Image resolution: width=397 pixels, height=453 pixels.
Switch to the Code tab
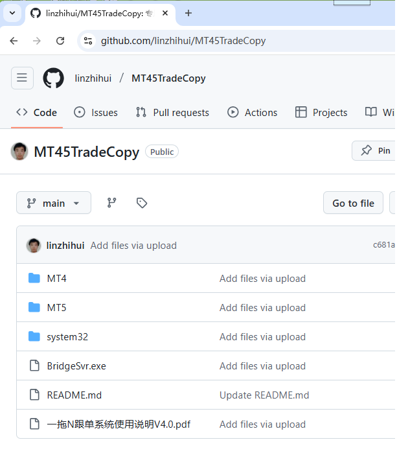37,112
